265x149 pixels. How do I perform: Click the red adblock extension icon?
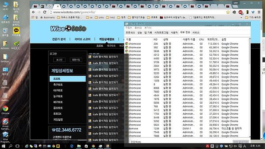pos(241,12)
